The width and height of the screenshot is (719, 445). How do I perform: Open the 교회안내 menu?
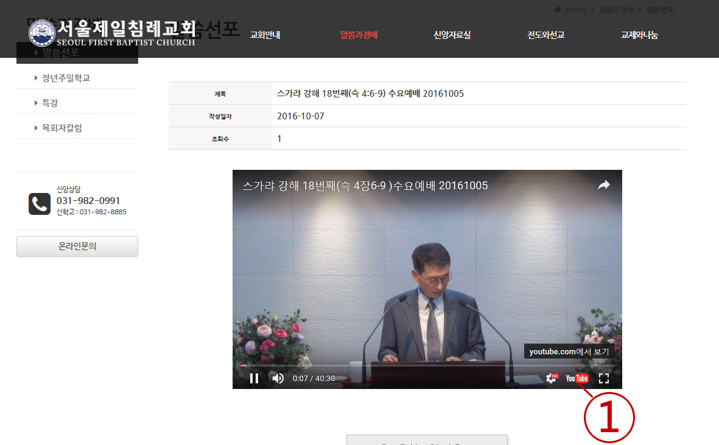click(x=265, y=35)
